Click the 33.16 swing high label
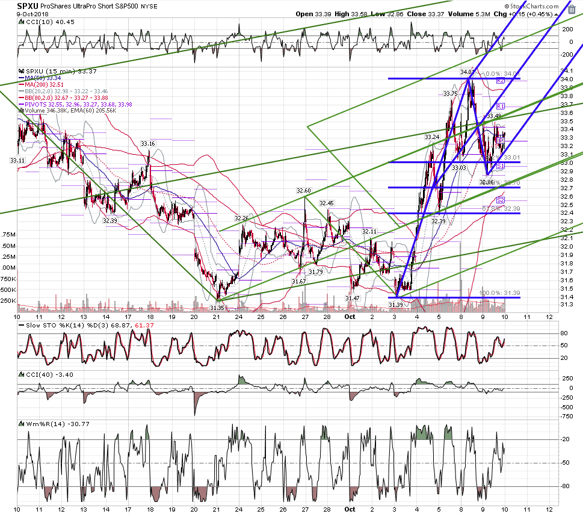583x514 pixels. [x=147, y=144]
